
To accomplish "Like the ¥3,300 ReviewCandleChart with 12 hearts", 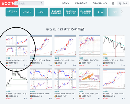I will click(x=73, y=99).
